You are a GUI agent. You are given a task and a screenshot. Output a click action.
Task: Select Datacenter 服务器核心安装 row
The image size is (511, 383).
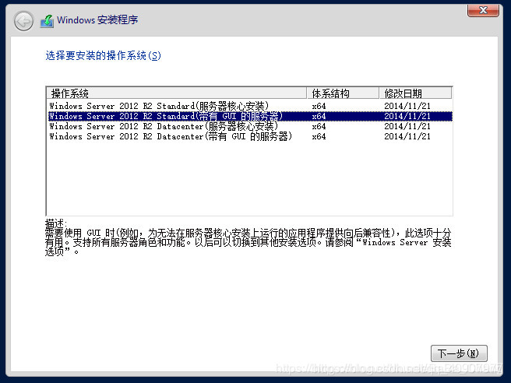tap(249, 126)
